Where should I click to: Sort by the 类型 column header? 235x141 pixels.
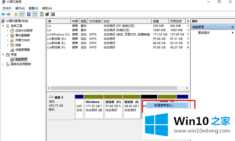83,21
